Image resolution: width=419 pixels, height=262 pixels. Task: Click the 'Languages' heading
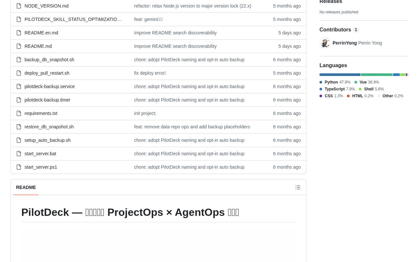[333, 65]
